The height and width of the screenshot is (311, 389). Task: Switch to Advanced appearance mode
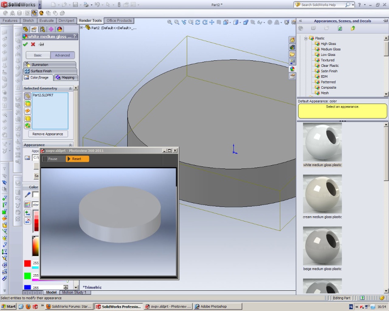click(62, 55)
